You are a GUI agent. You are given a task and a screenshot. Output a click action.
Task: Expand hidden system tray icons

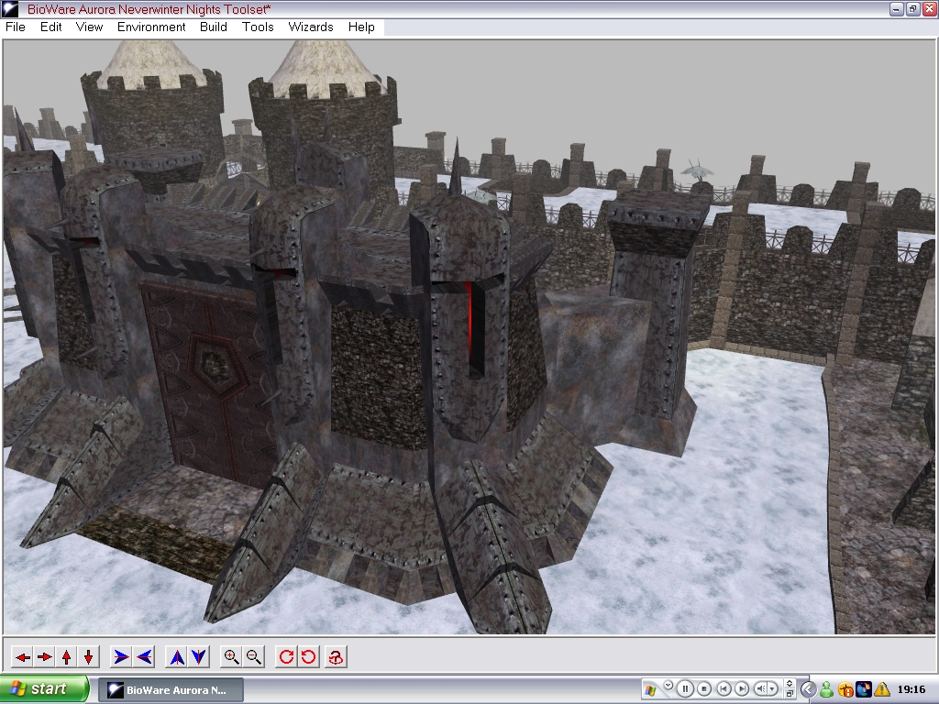click(x=808, y=689)
